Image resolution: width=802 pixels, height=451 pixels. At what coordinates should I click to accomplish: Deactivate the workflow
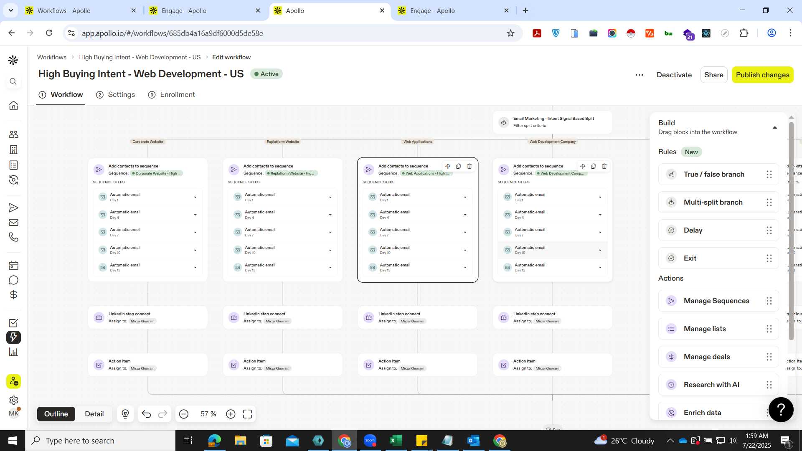[x=674, y=75]
